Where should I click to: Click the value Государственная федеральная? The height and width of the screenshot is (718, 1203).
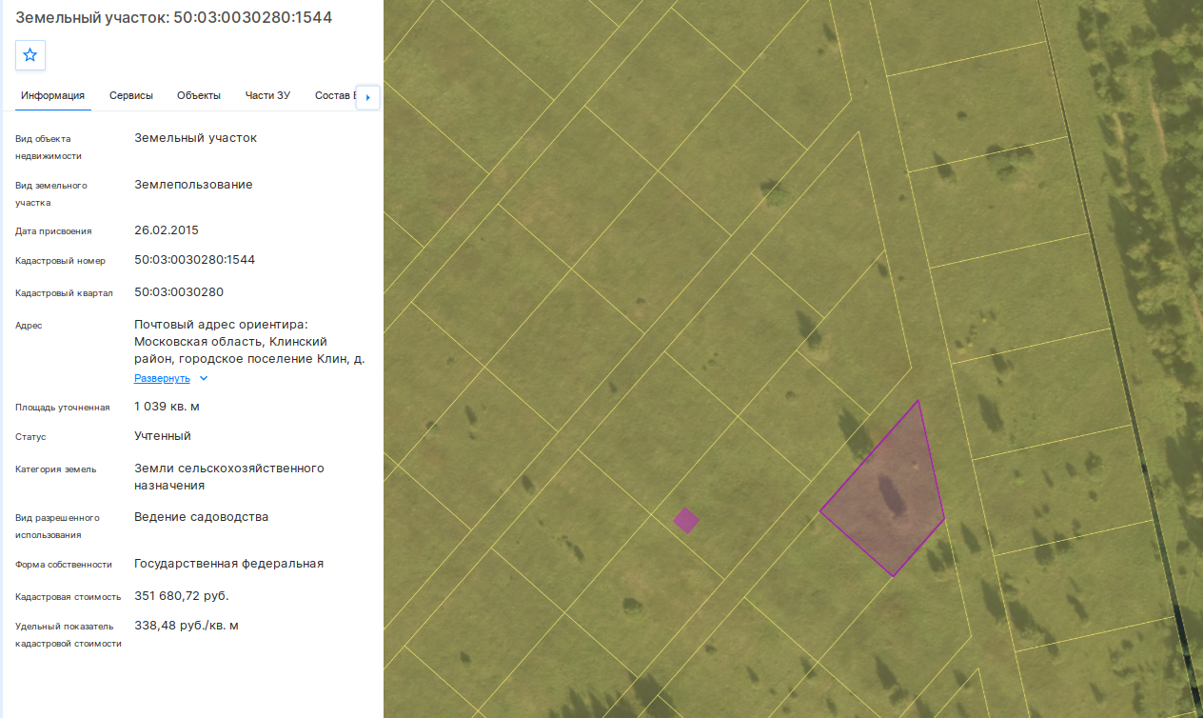pyautogui.click(x=229, y=564)
